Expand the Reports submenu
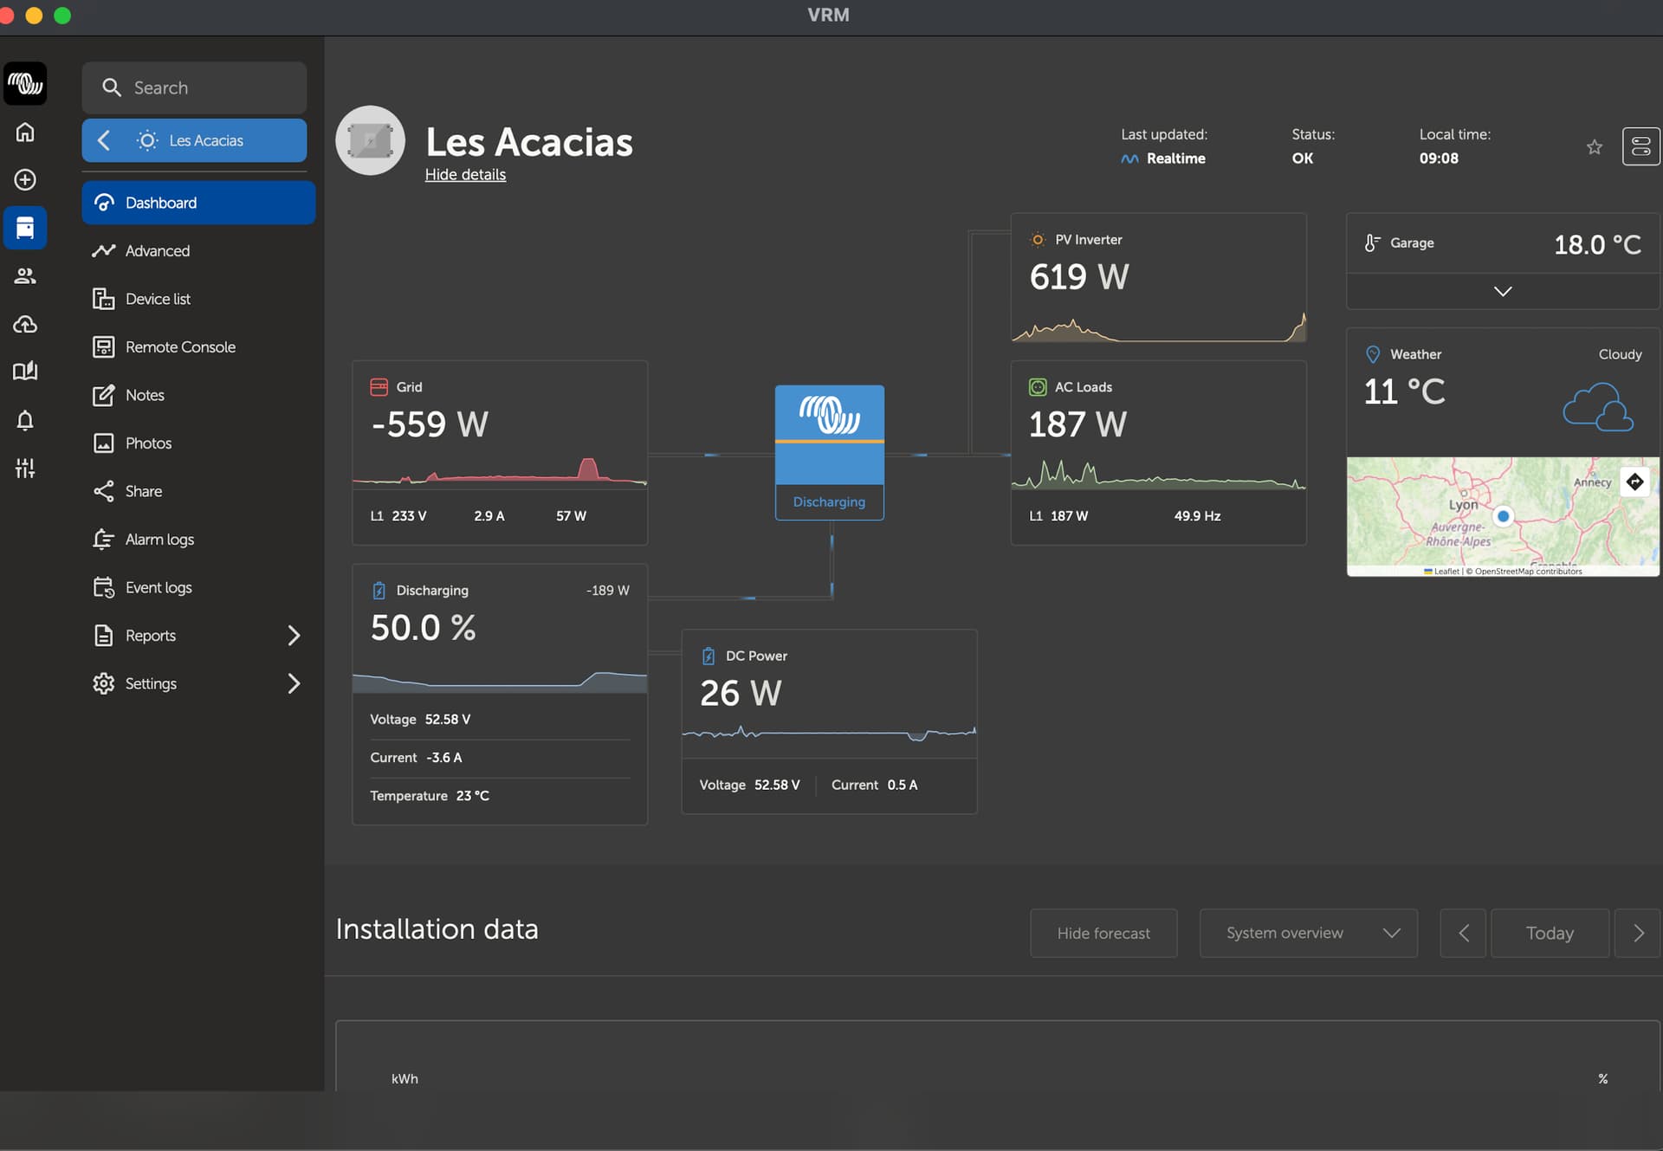Screen dimensions: 1663x1151 pos(294,636)
